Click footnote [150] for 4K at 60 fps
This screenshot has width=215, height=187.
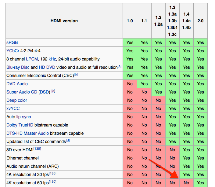[x=52, y=182]
